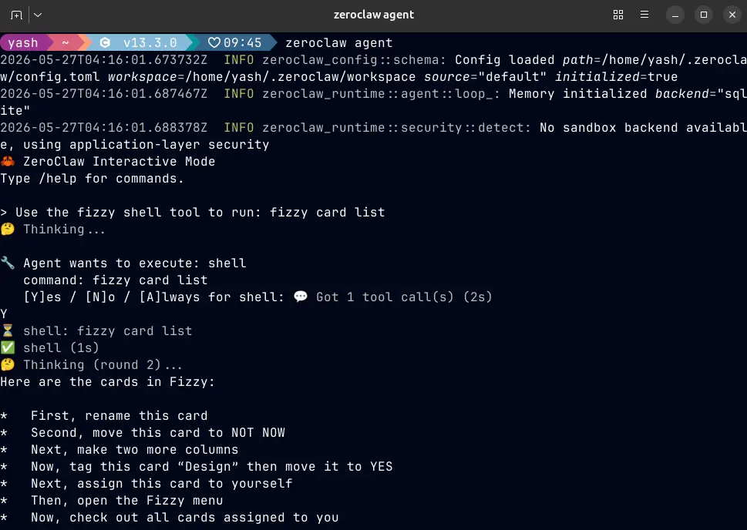
Task: Click 'Next, assign this card to yourself'
Action: pos(161,484)
